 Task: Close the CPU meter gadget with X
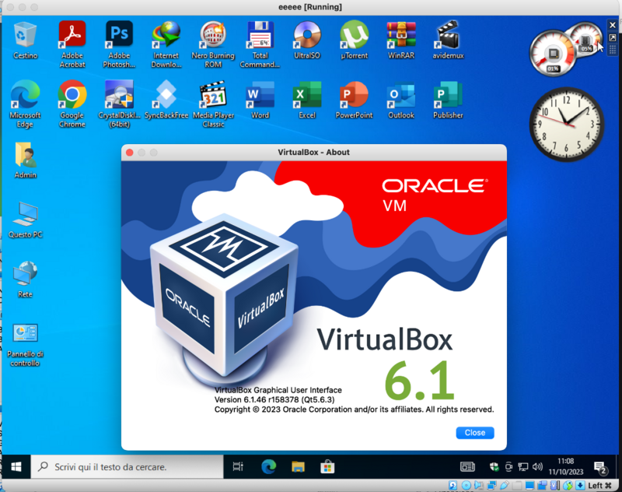point(613,25)
